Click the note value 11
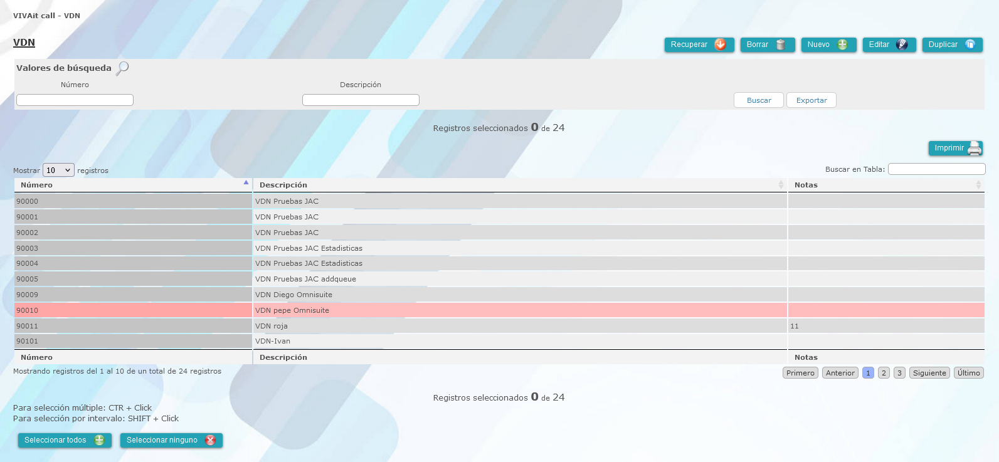 [x=795, y=326]
